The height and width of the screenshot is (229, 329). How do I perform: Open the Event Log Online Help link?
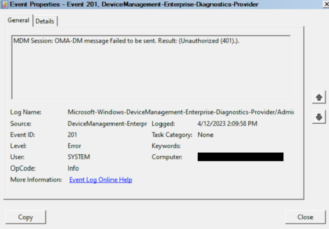100,180
